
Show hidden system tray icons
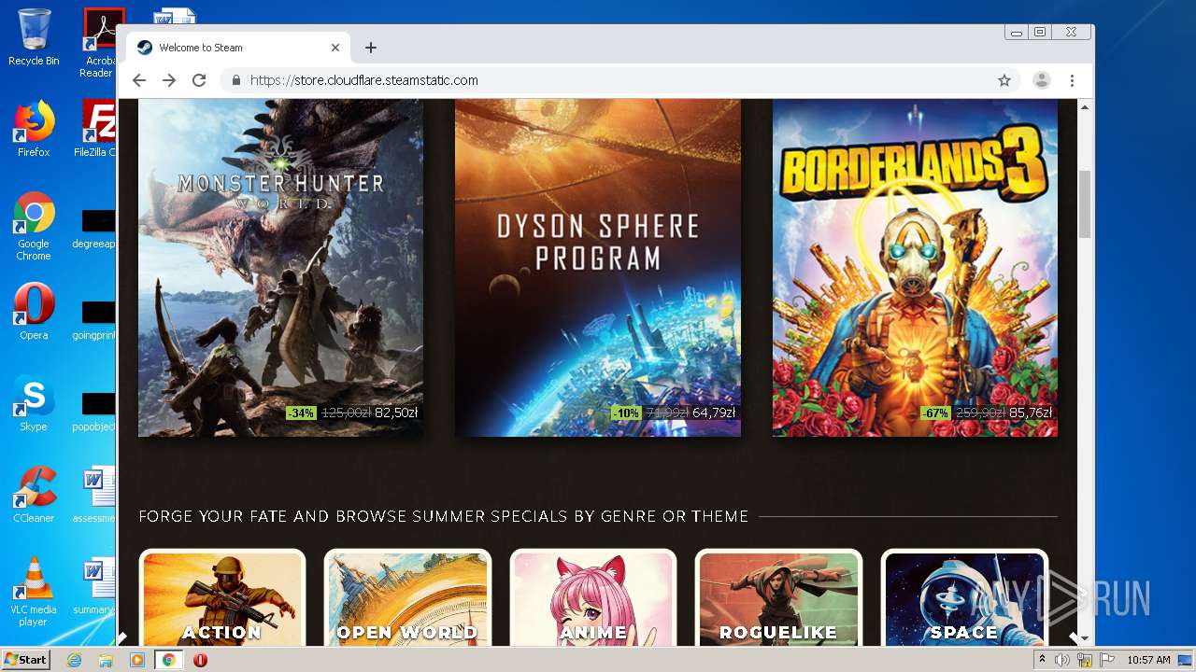[x=1043, y=660]
